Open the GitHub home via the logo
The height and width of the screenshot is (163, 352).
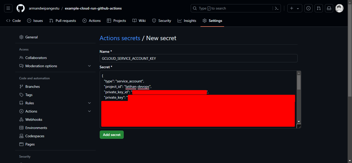point(20,8)
